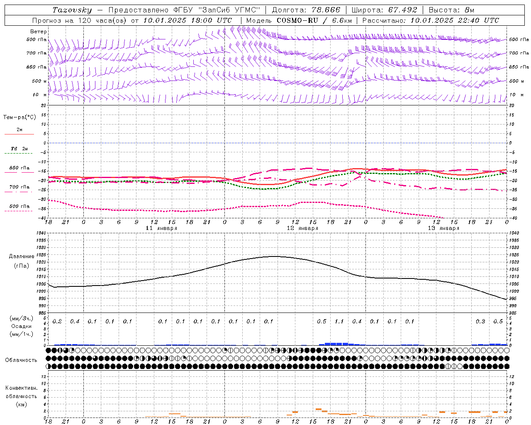Click the 'Конвективн.' convective cloud label
This screenshot has width=531, height=425.
click(21, 388)
